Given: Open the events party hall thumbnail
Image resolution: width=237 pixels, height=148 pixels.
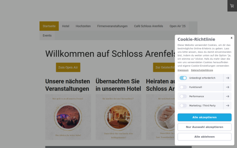Looking at the screenshot, I should (x=68, y=117).
